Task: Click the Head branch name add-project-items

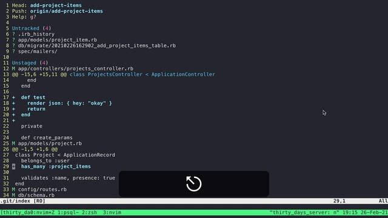Action: coord(56,5)
